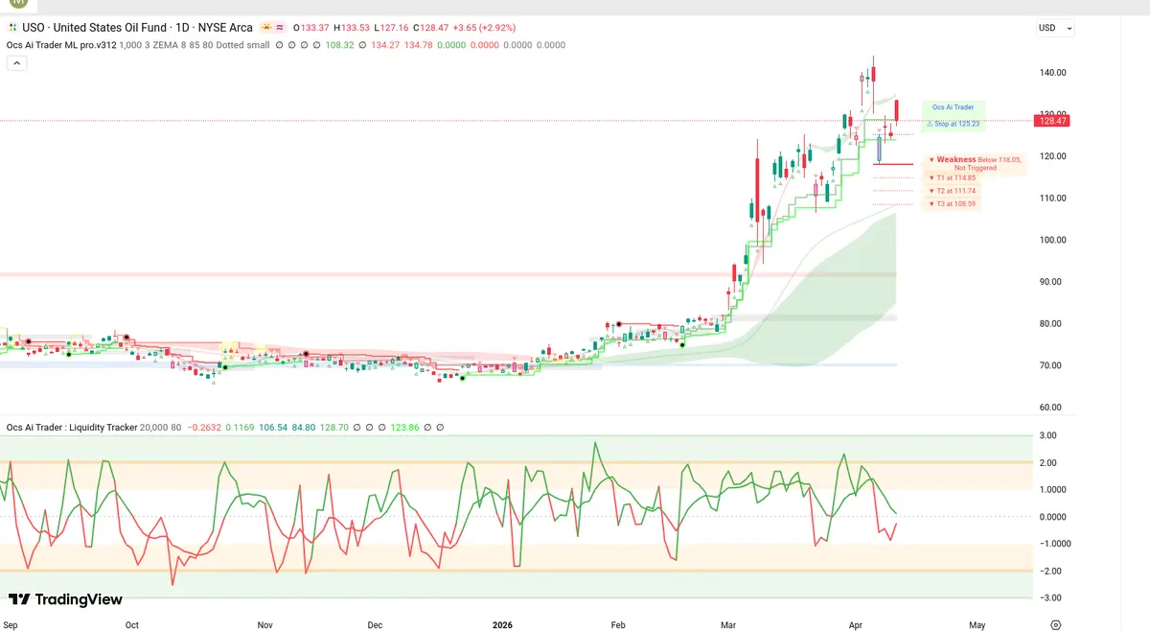Select the Ocs Ai Trader ML pro.v312 legend
Image resolution: width=1150 pixels, height=631 pixels.
(60, 45)
